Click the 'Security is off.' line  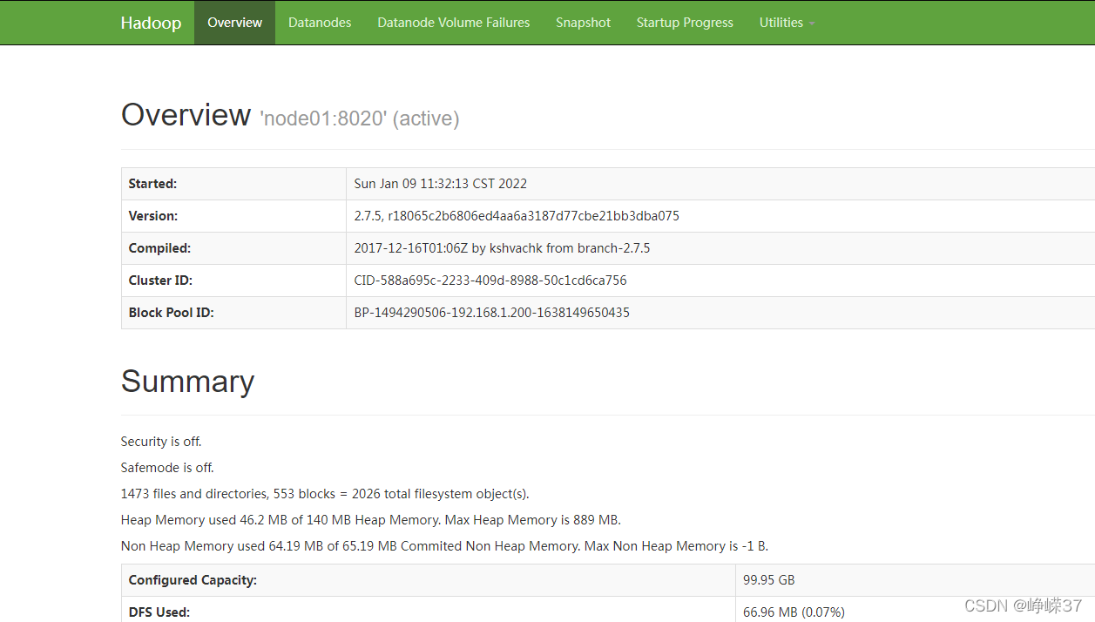(x=161, y=442)
